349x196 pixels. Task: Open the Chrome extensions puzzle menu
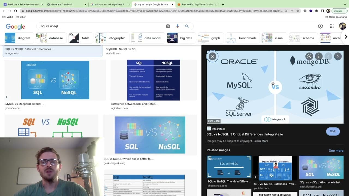(x=317, y=11)
